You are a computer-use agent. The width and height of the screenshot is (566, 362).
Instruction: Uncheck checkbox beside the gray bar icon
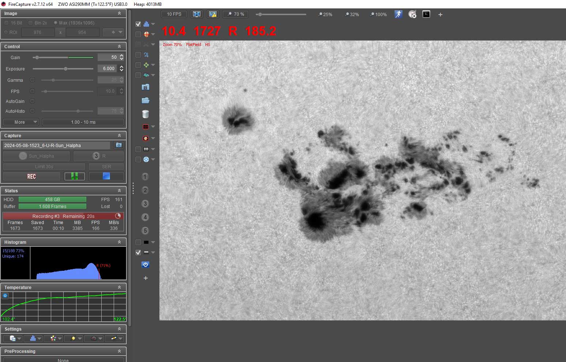[138, 253]
